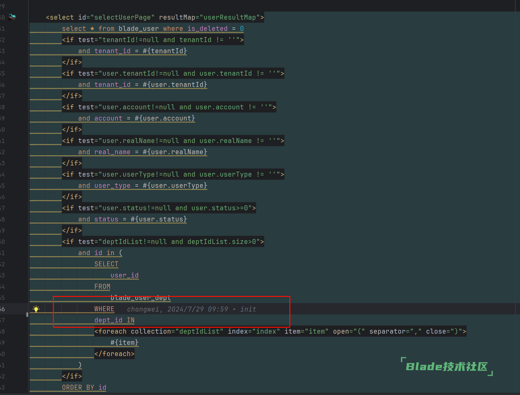
Task: Click the #{item} placeholder in foreach
Action: pos(124,343)
